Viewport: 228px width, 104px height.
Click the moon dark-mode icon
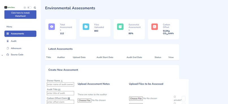pos(35,8)
